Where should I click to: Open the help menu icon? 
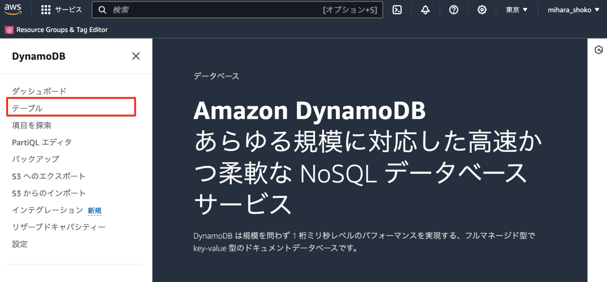[454, 10]
